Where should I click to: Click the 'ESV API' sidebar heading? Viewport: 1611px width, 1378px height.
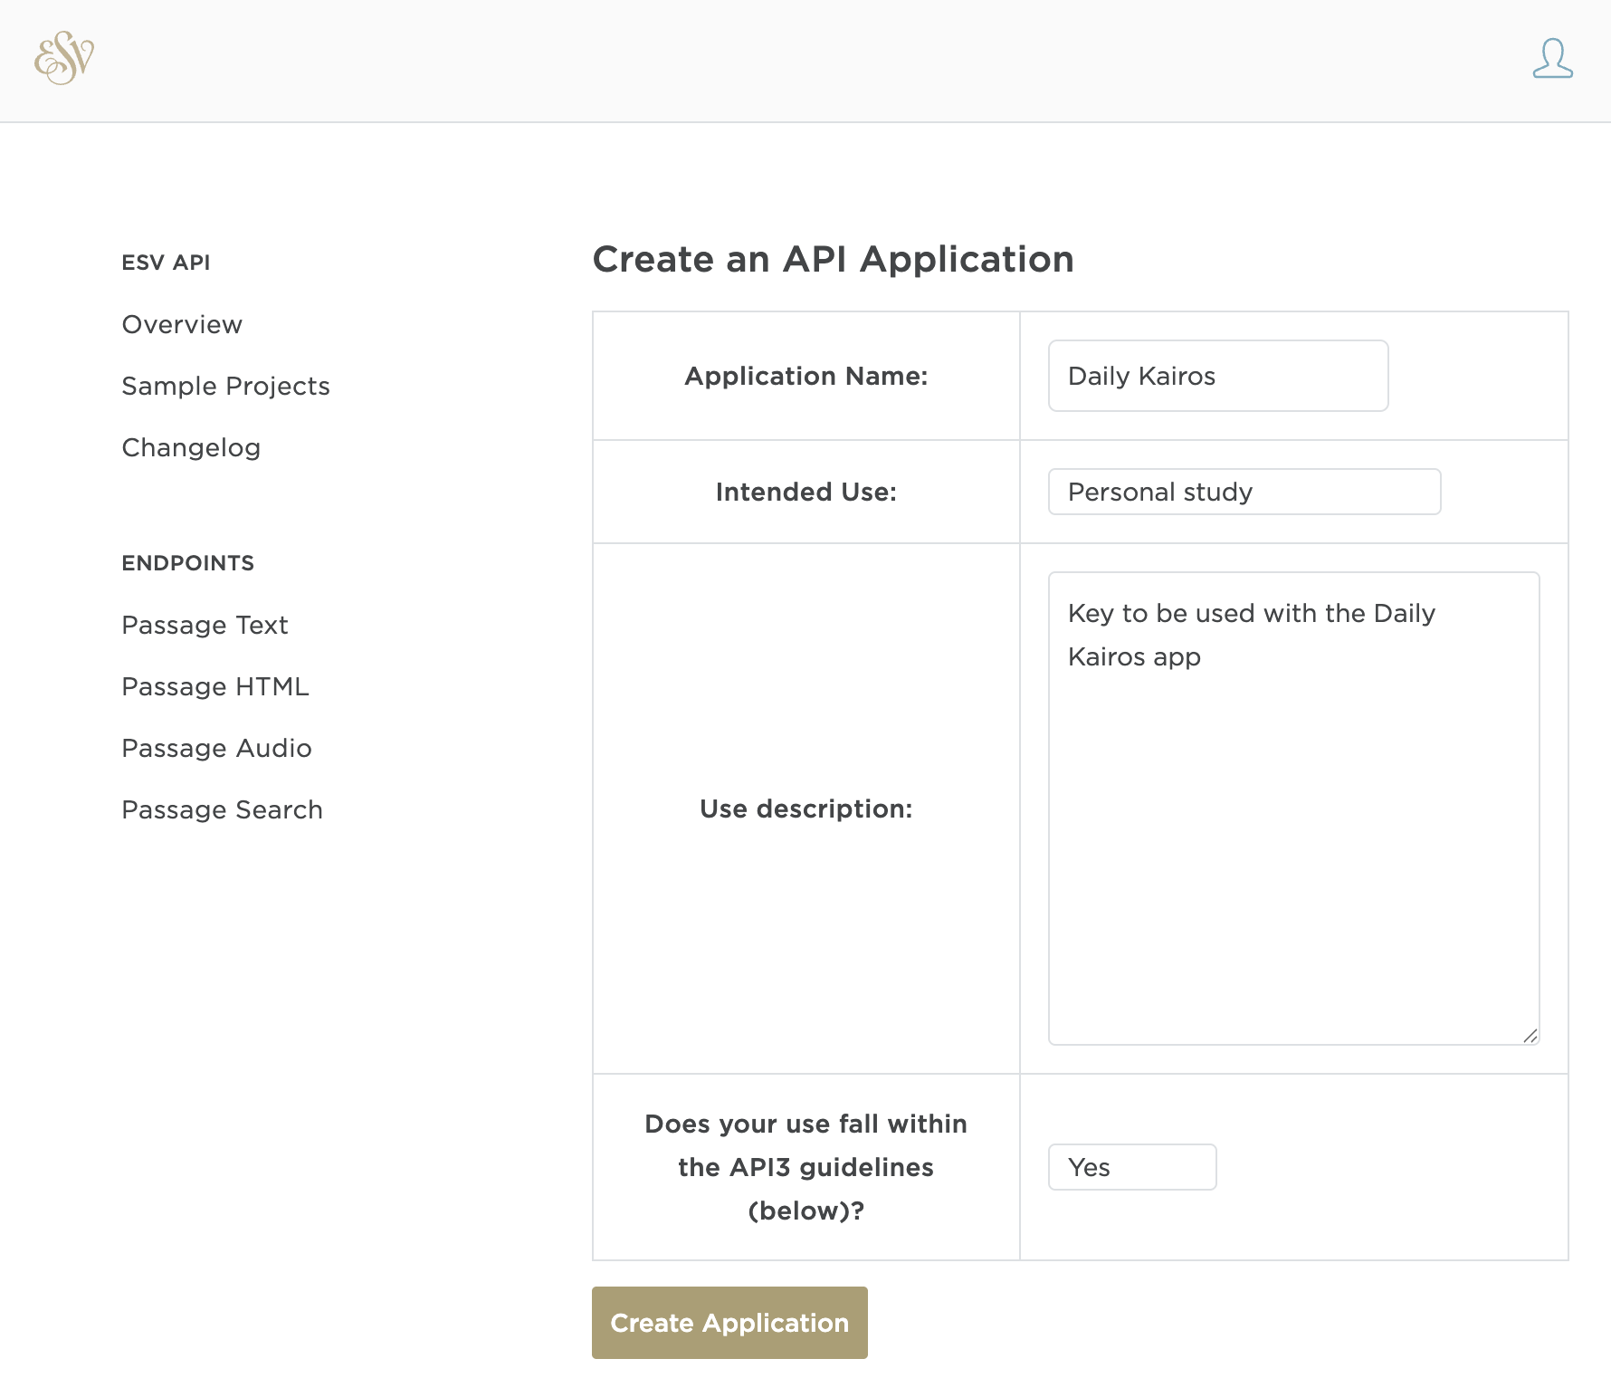tap(166, 263)
